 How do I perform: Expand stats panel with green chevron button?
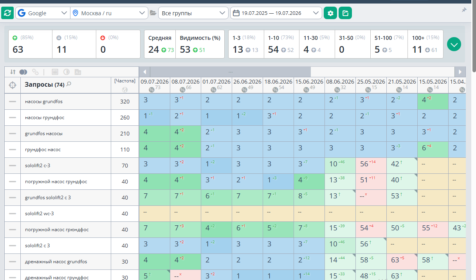tap(454, 44)
